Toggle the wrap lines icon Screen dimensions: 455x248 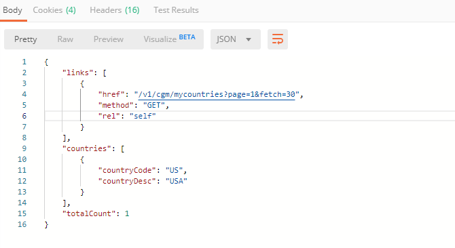coord(277,39)
